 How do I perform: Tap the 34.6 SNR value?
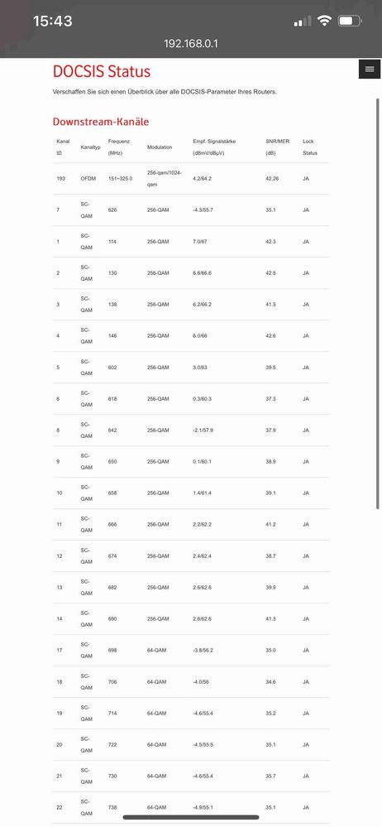click(270, 682)
